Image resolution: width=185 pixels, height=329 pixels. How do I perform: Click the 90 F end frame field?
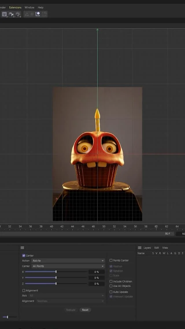click(x=168, y=234)
